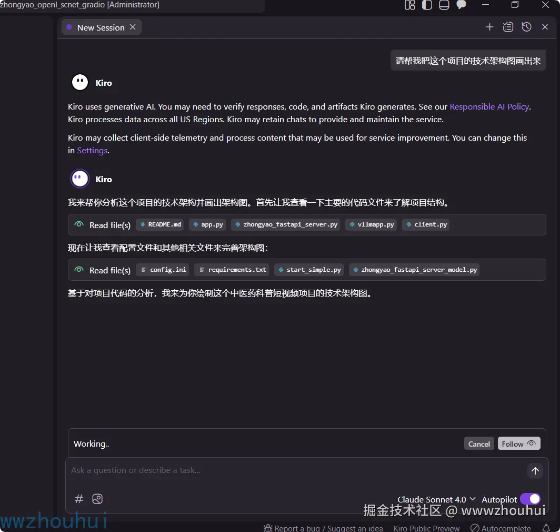Customize layout icon in title bar
Screen dimensions: 560x532
[409, 5]
